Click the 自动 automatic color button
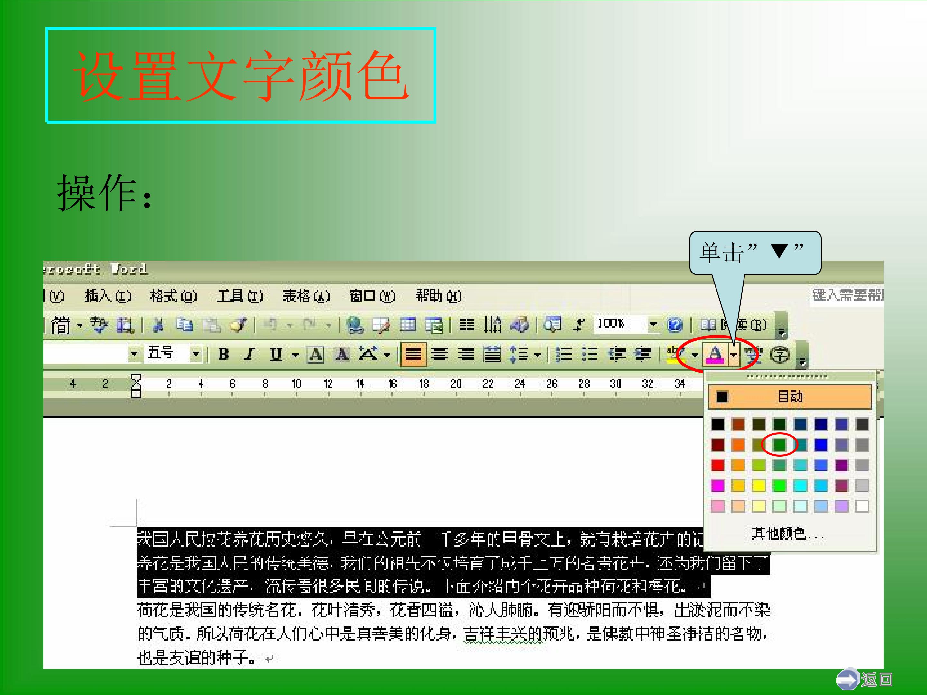 tap(790, 396)
